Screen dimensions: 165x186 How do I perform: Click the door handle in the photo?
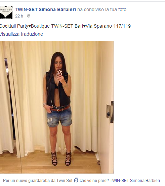[110, 112]
